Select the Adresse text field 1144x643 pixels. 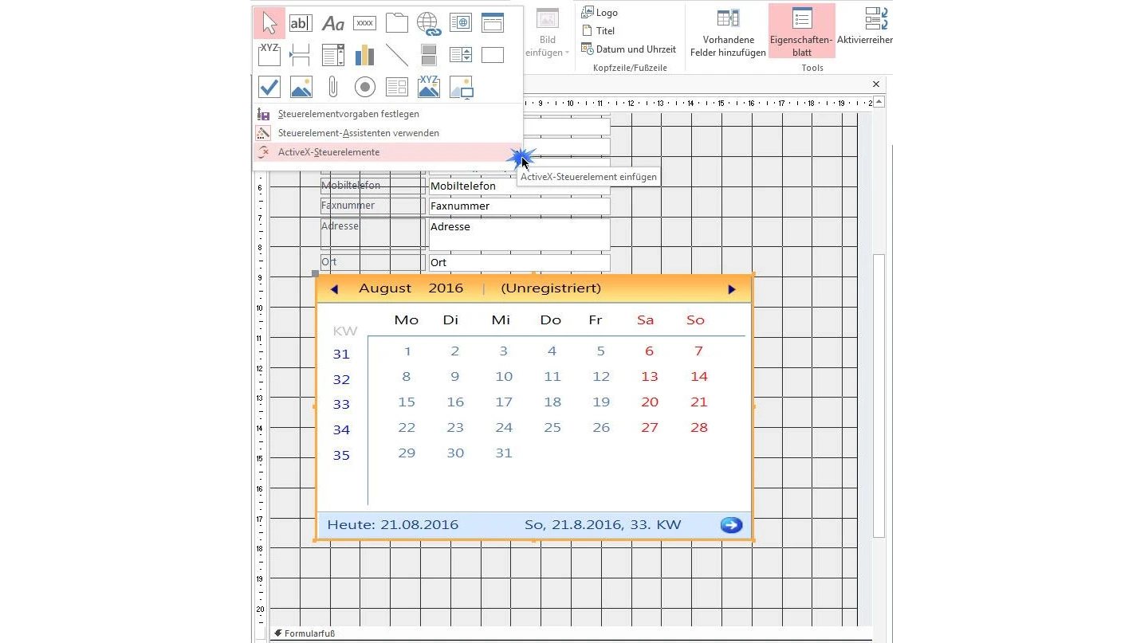(x=519, y=234)
